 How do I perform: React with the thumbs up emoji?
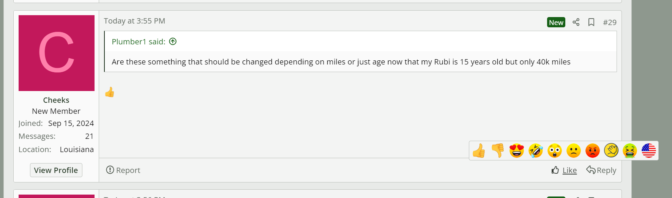[479, 151]
